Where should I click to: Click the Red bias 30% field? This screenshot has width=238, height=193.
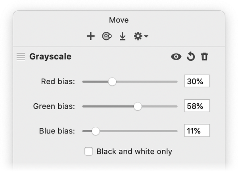tap(197, 81)
